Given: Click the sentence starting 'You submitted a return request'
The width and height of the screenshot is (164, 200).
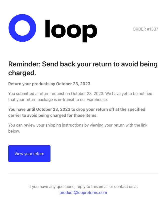Looking at the screenshot, I should [x=56, y=94].
